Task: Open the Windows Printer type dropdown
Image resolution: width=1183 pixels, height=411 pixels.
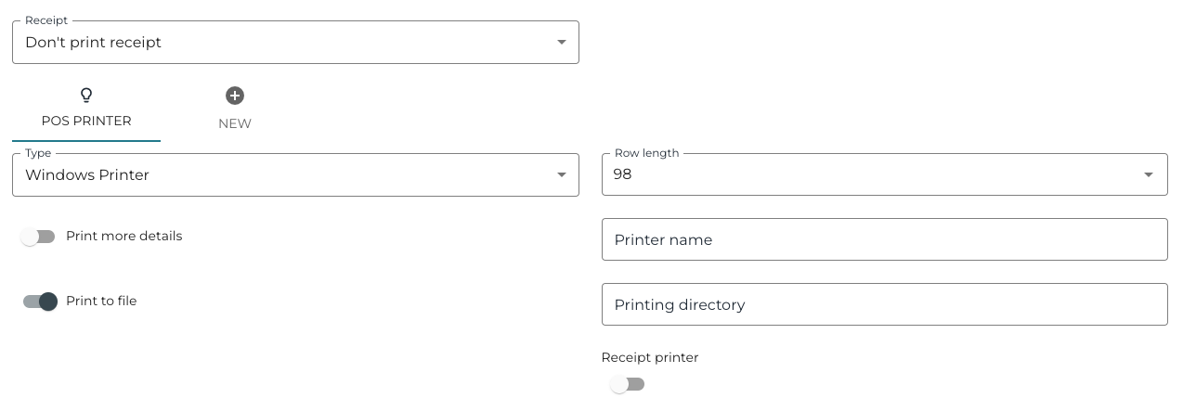Action: 279,175
